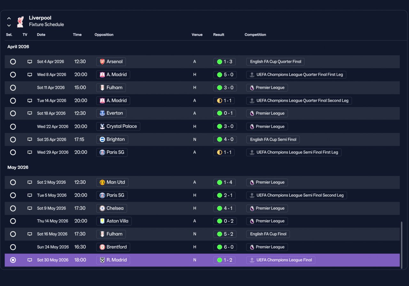Click the TV icon on R. Madrid row

(x=30, y=260)
